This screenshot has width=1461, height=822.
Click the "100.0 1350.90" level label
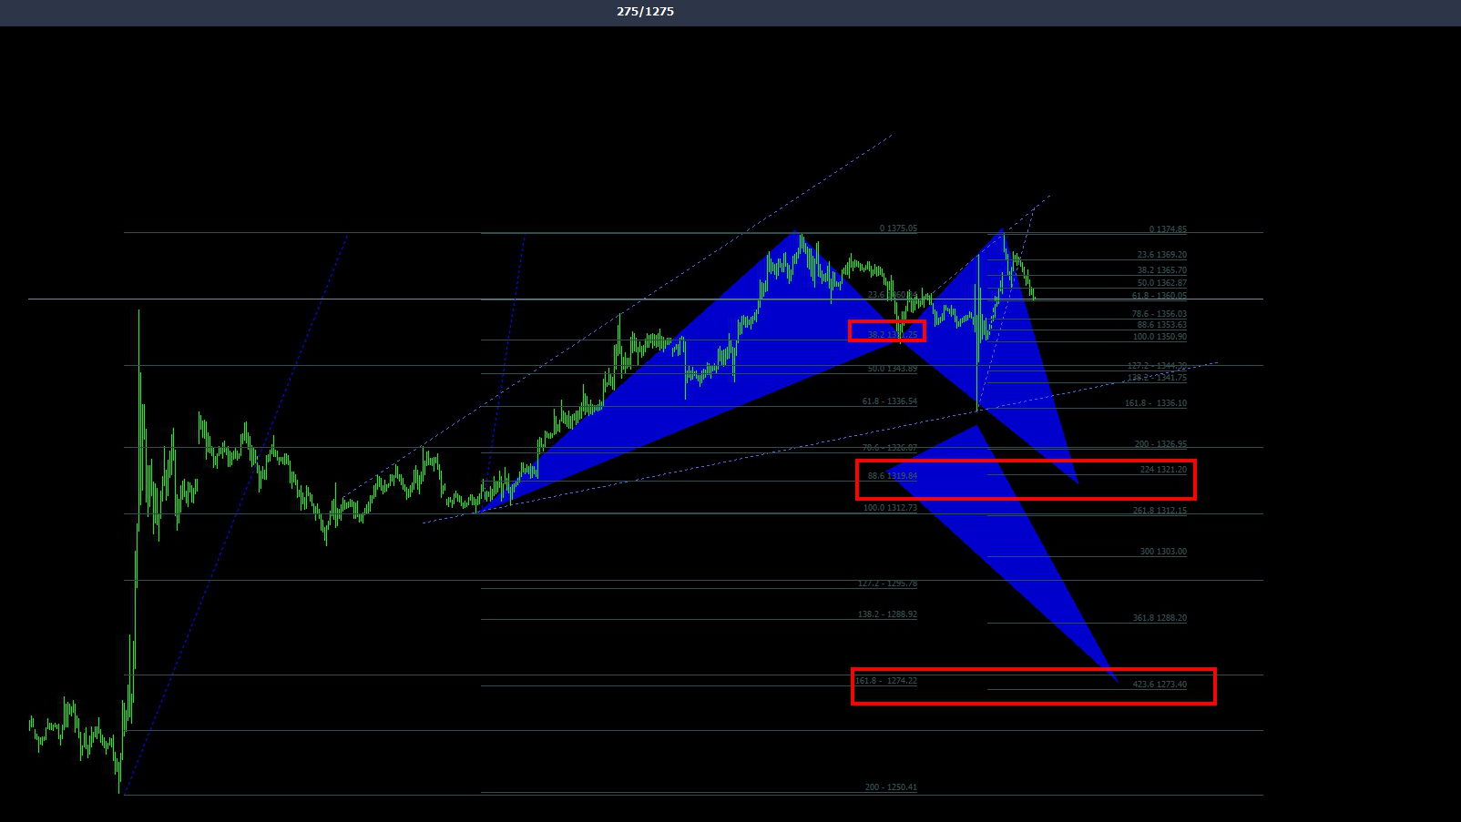(1160, 337)
